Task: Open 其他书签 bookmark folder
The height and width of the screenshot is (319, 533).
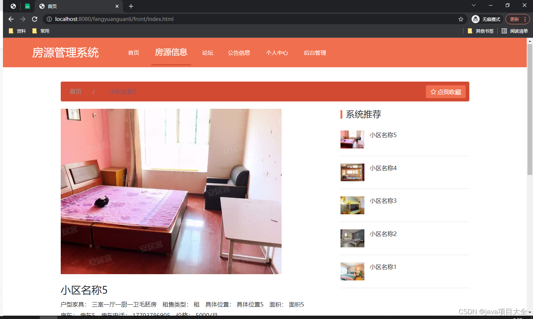Action: (x=481, y=31)
